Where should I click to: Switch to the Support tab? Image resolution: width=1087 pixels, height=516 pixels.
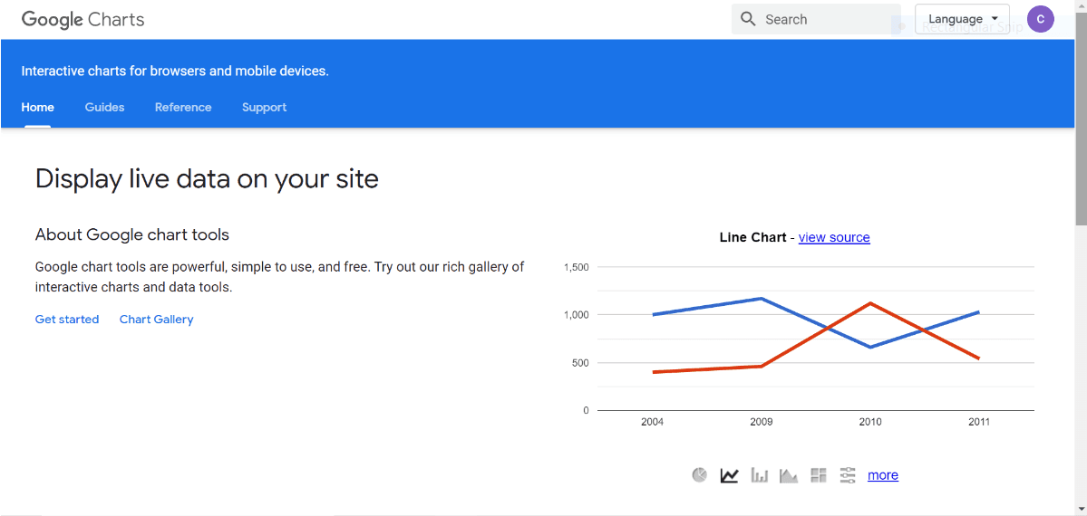pos(264,107)
